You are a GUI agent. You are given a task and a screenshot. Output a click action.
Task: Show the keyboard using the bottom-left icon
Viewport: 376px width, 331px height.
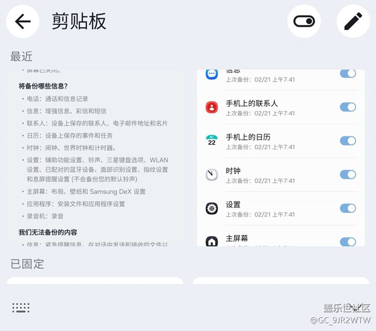pos(21,307)
